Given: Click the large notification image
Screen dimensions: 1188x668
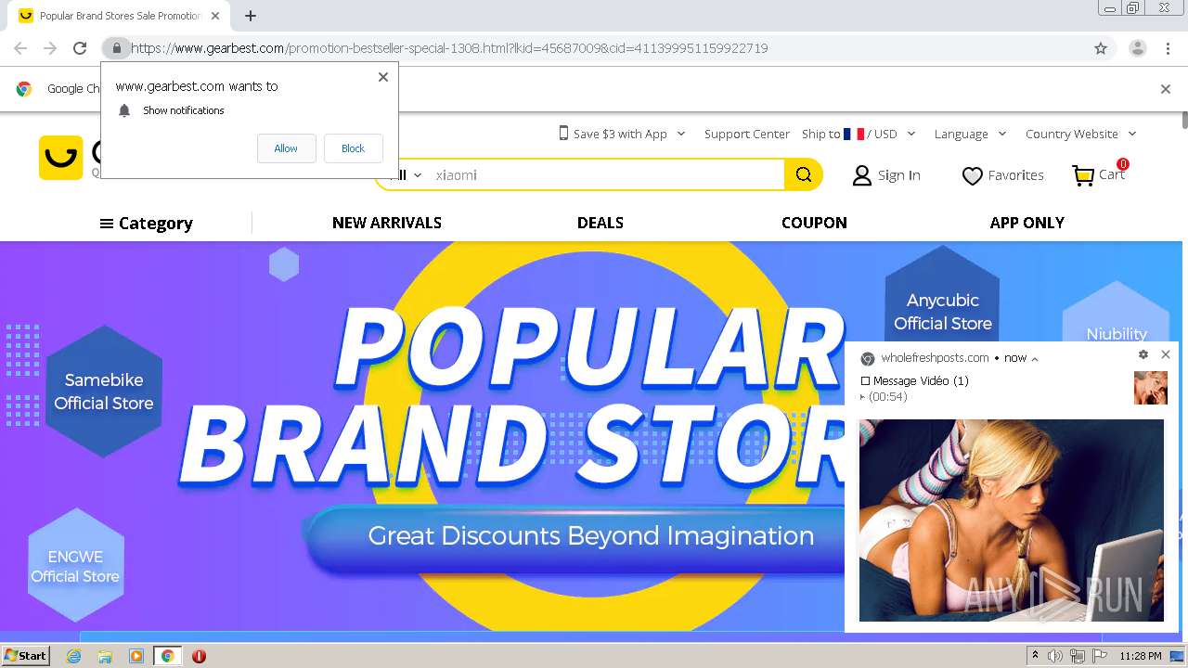Looking at the screenshot, I should (x=1011, y=520).
